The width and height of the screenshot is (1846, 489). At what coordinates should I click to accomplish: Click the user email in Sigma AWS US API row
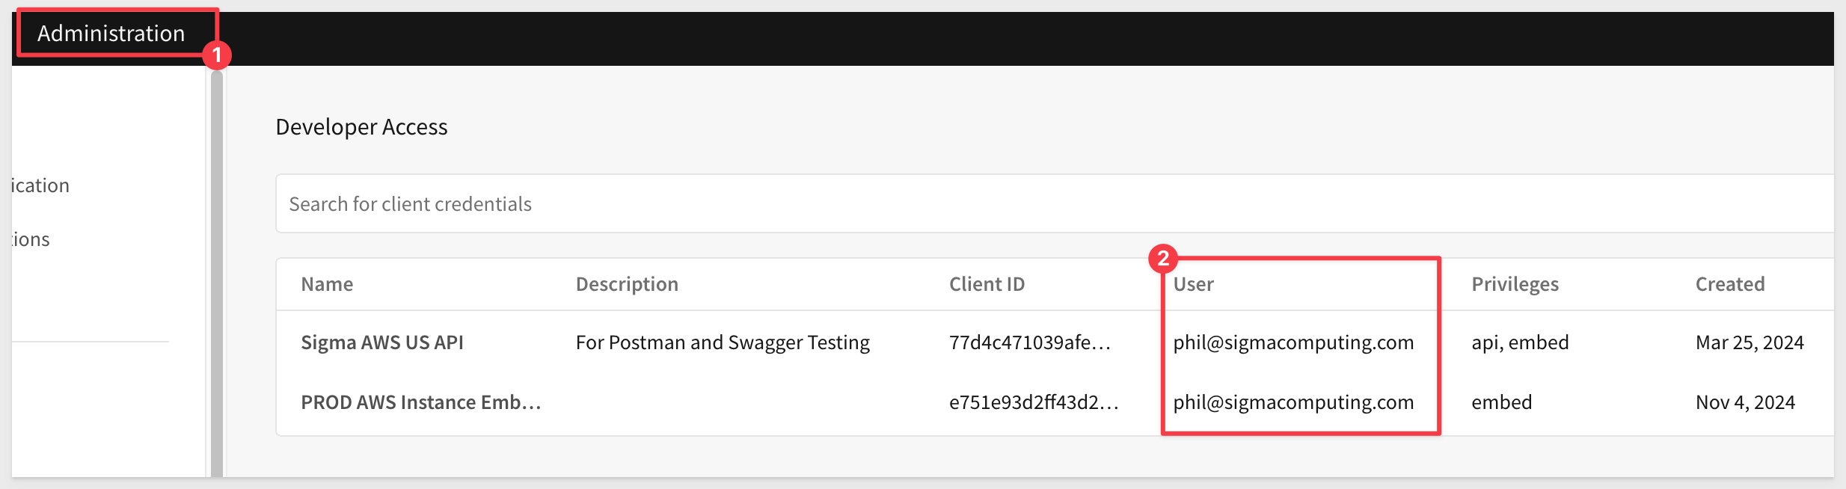[x=1293, y=342]
